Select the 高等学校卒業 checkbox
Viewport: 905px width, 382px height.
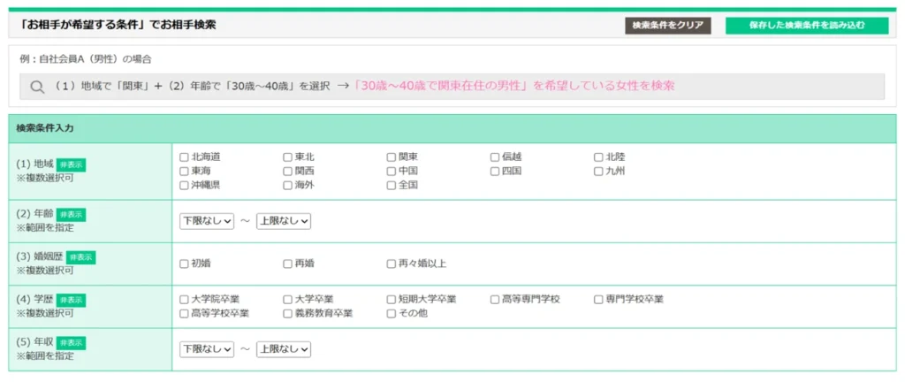tap(184, 314)
